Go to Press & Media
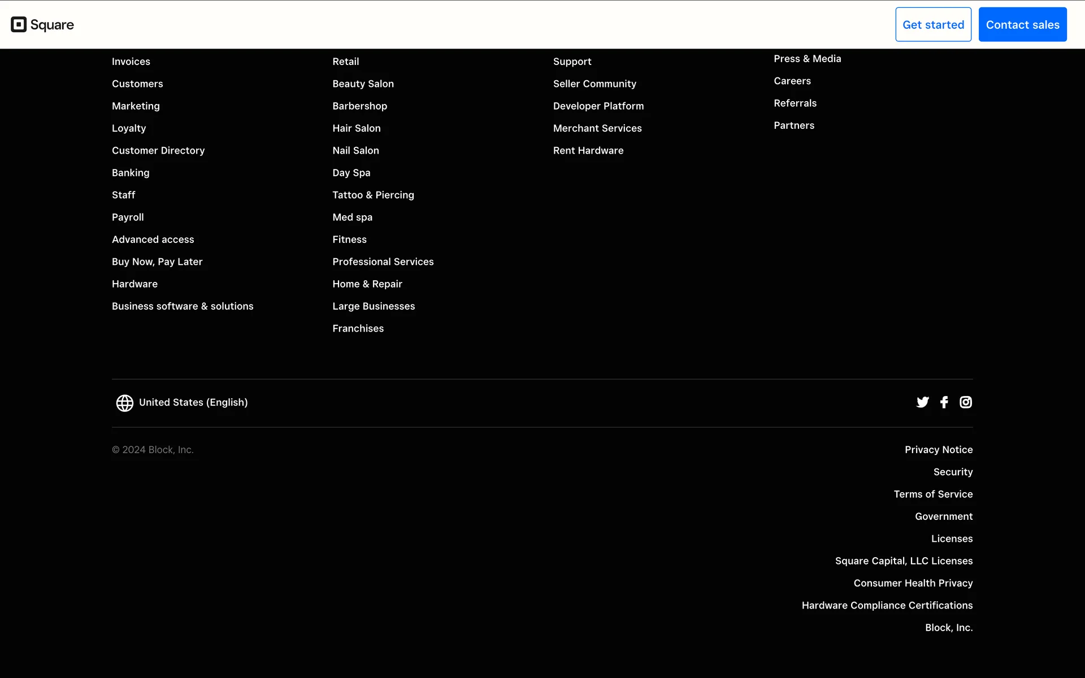Viewport: 1085px width, 678px height. click(x=807, y=59)
